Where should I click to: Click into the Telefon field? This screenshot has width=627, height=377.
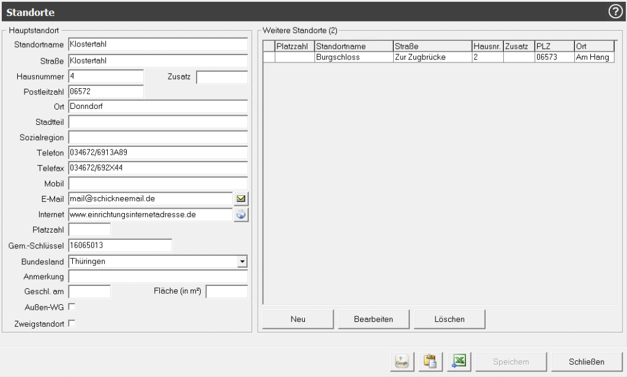pos(157,152)
